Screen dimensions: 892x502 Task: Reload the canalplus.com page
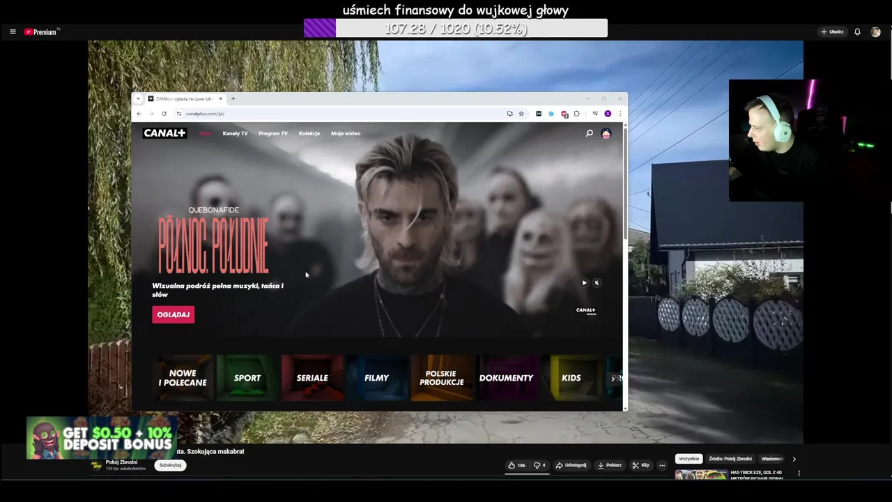[164, 114]
